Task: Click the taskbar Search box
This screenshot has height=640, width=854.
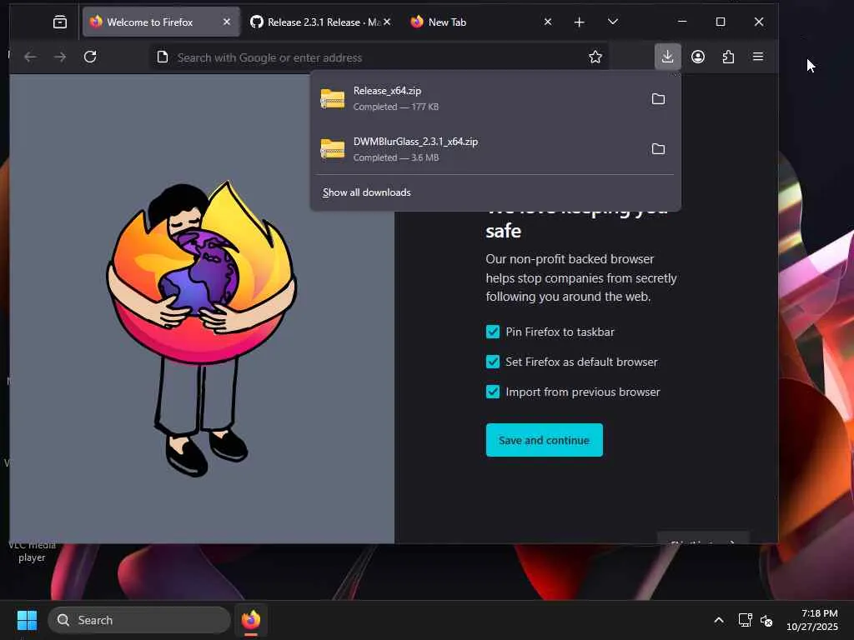Action: pyautogui.click(x=139, y=620)
